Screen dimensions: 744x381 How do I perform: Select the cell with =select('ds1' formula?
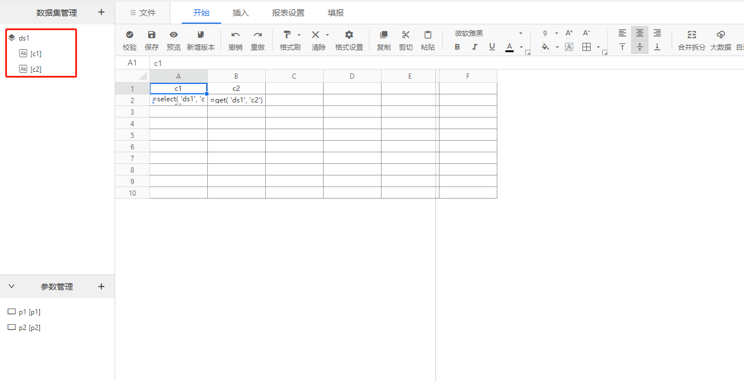(178, 100)
